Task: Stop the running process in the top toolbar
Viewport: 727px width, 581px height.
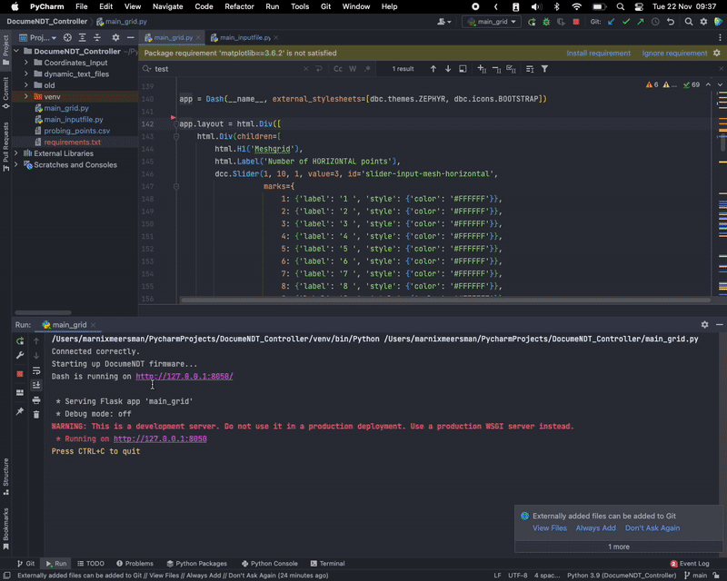Action: [576, 22]
